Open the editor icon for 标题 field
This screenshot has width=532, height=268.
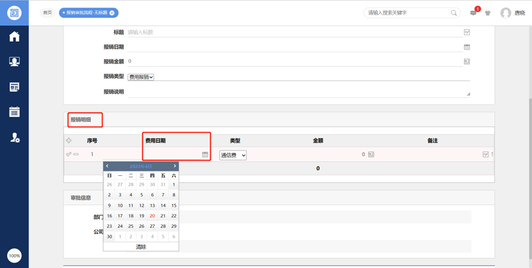click(467, 33)
